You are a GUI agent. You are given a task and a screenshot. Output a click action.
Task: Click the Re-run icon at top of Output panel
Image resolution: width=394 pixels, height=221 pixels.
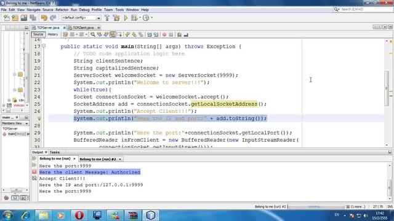(34, 158)
